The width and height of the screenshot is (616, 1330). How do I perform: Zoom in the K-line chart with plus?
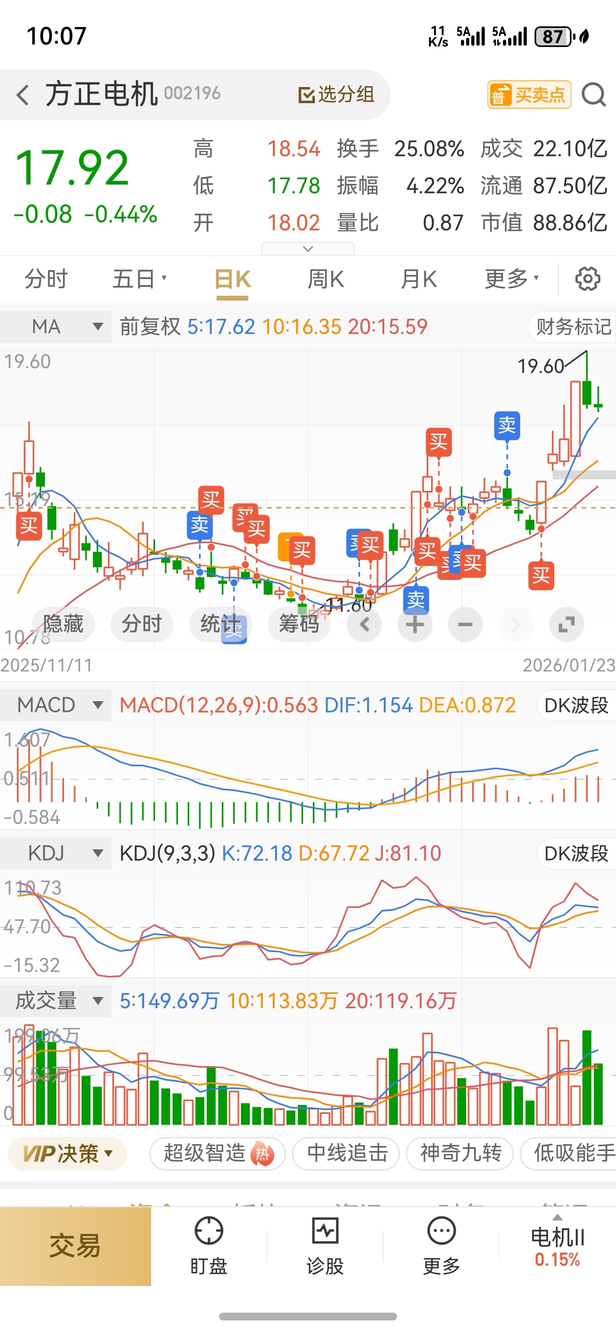coord(415,624)
